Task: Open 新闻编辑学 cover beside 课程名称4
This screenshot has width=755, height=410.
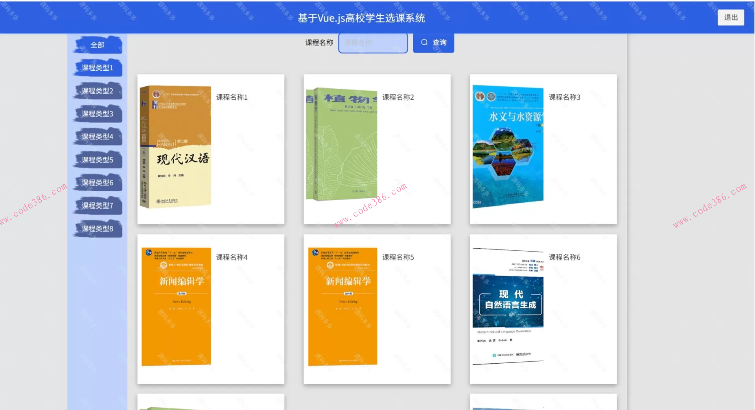Action: (x=176, y=307)
